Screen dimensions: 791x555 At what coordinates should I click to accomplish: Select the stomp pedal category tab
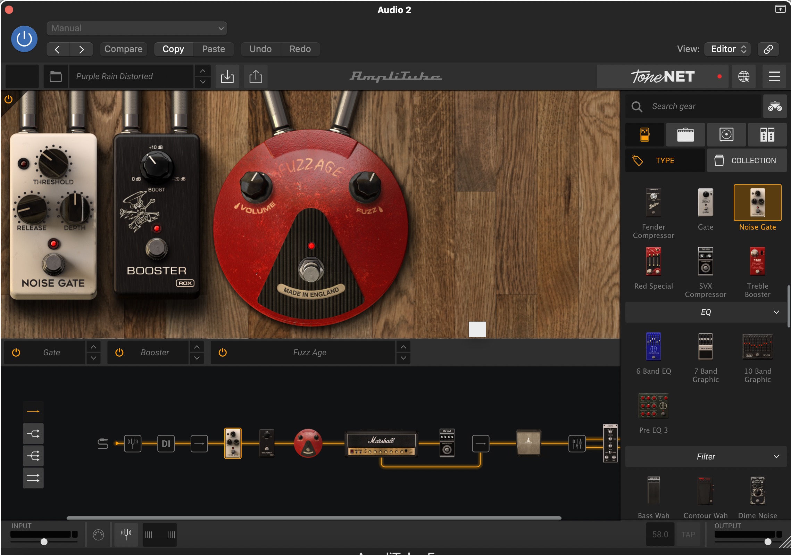[645, 135]
